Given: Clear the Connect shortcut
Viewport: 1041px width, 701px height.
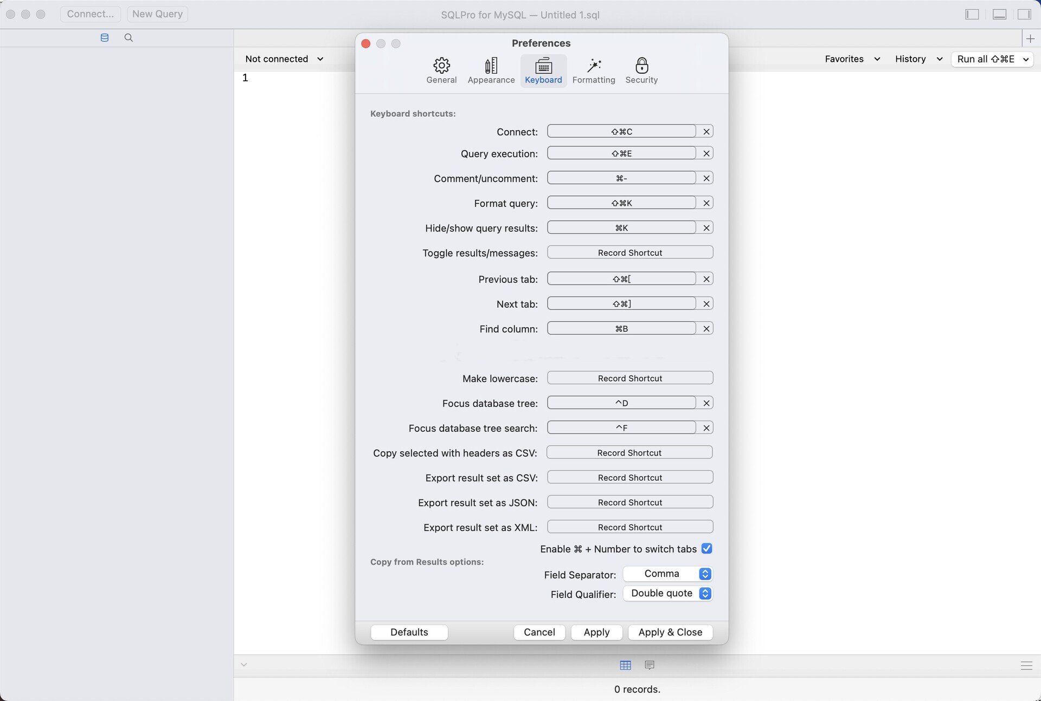Looking at the screenshot, I should pyautogui.click(x=706, y=132).
